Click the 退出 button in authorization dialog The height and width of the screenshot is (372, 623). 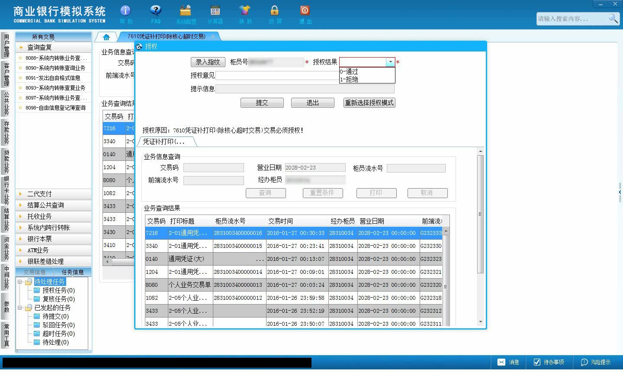point(313,103)
